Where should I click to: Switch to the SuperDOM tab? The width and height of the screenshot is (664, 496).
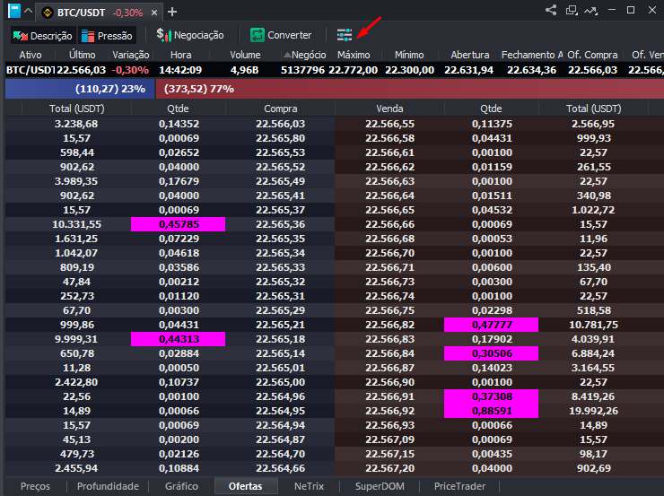380,486
